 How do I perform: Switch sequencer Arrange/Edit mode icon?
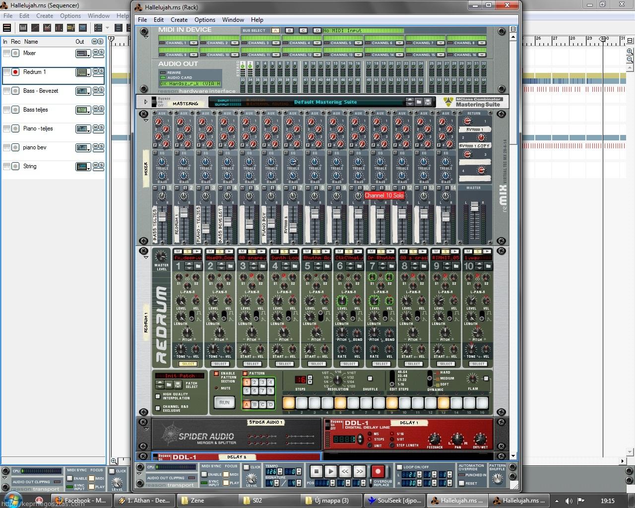[x=7, y=28]
